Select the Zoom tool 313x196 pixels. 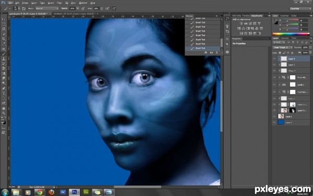coord(4,113)
